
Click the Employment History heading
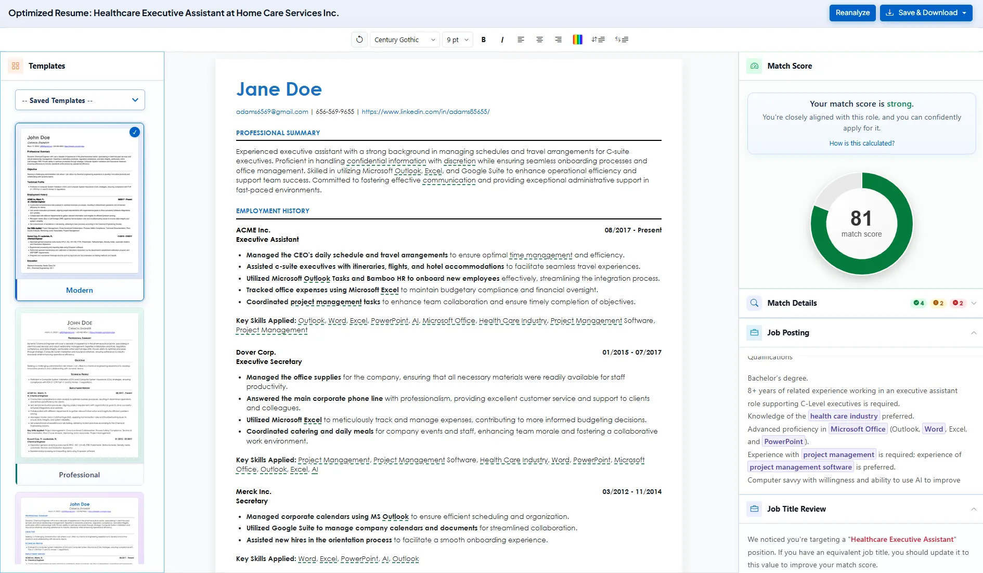pyautogui.click(x=273, y=211)
